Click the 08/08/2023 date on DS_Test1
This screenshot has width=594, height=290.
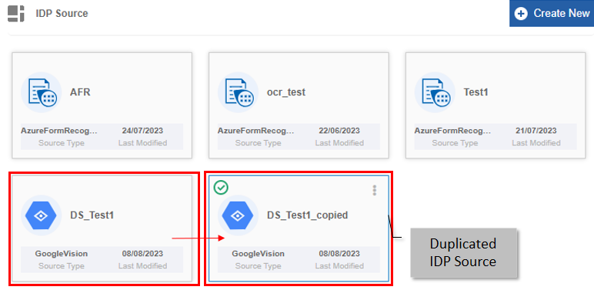click(142, 254)
